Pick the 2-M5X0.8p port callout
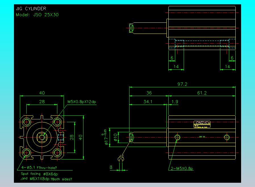This screenshot has width=255, height=187. click(x=182, y=169)
